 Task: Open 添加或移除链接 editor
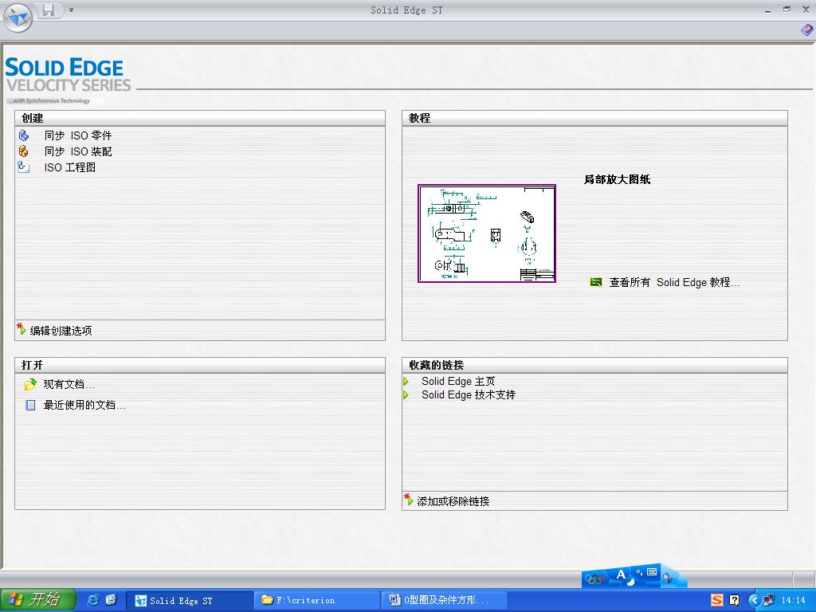click(453, 502)
